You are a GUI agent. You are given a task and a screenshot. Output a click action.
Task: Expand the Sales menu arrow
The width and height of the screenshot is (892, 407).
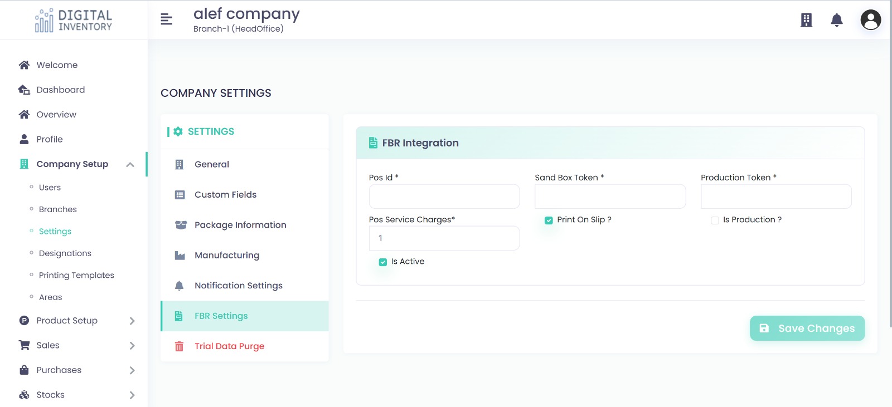(x=132, y=346)
